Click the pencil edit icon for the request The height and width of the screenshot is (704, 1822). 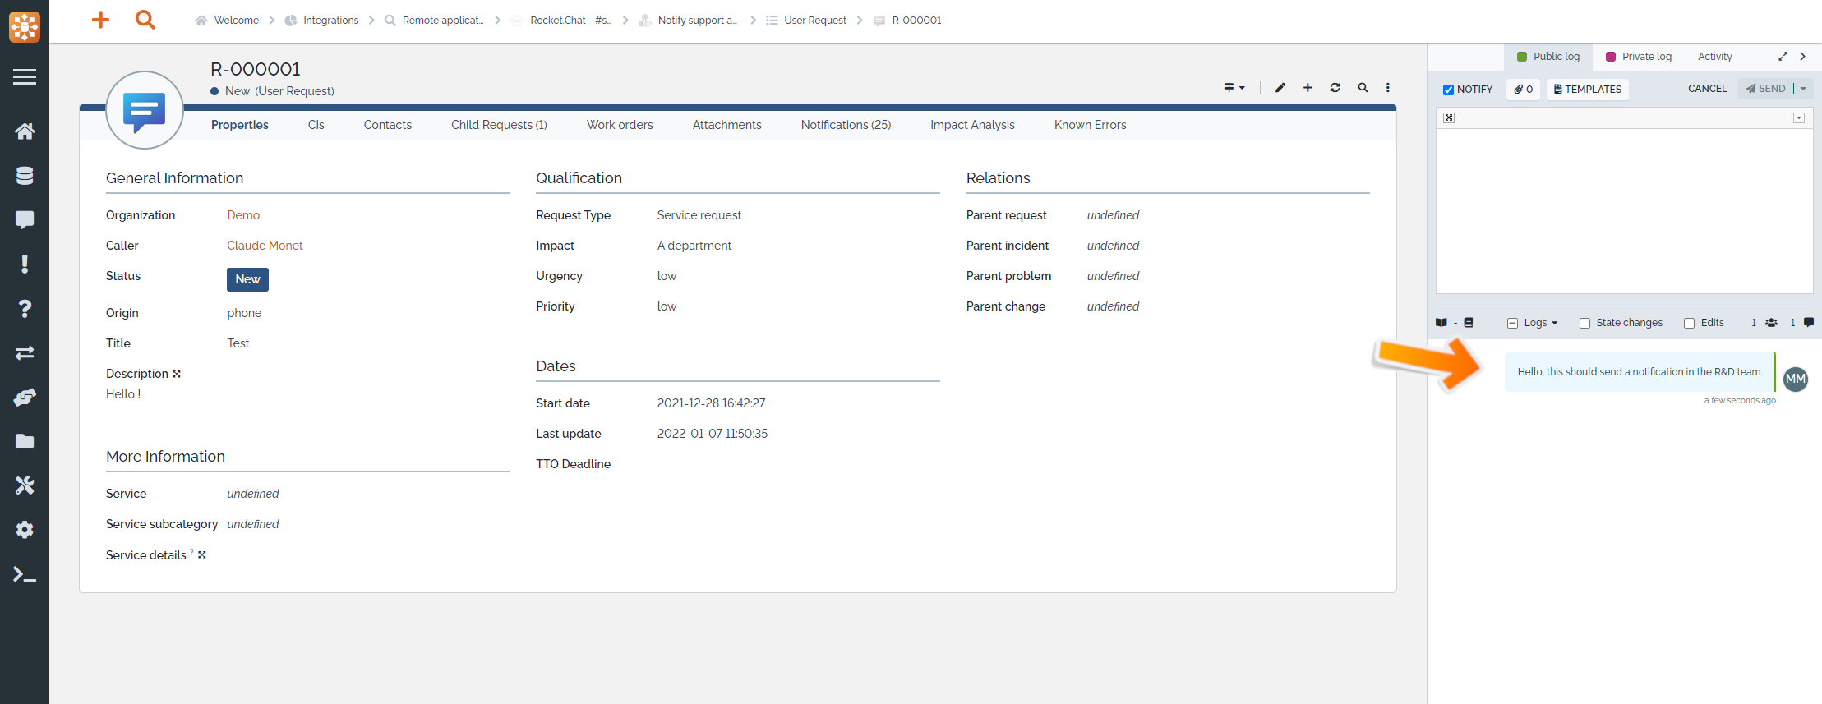(1280, 88)
